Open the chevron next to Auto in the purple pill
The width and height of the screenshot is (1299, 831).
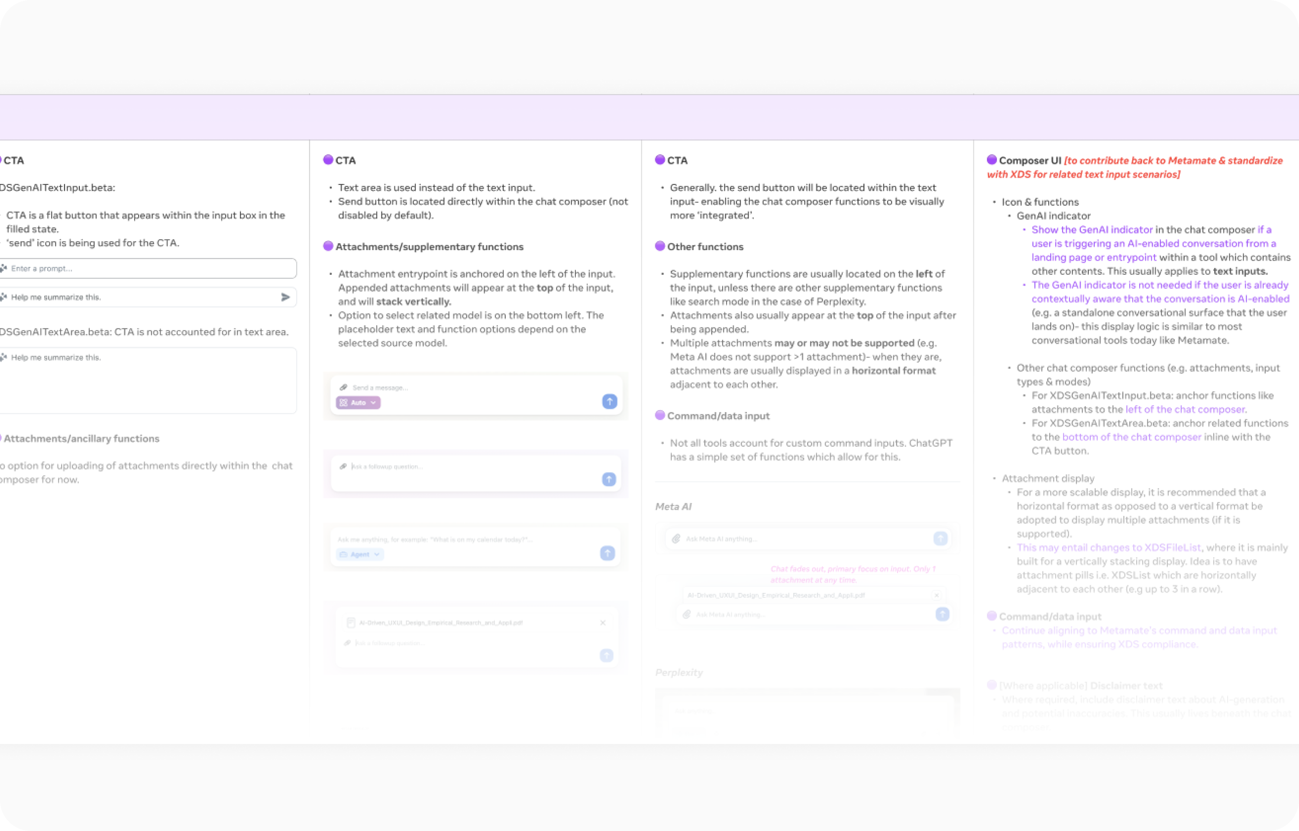point(372,402)
